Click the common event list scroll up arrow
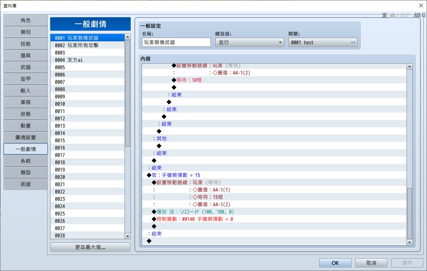 point(127,37)
